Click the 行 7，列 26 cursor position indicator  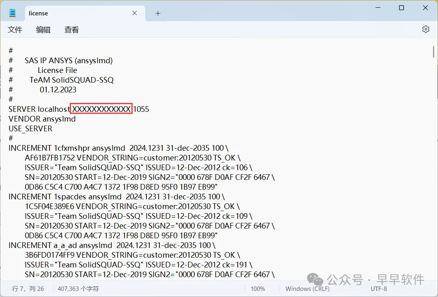28,288
